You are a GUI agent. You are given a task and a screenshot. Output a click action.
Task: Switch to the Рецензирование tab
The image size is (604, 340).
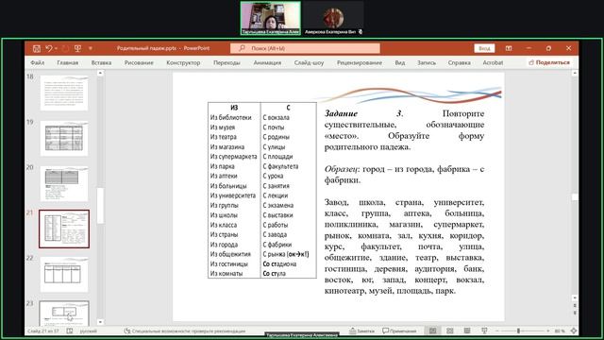click(360, 62)
